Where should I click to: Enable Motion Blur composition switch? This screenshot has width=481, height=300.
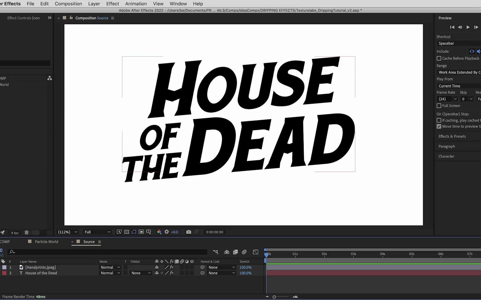pyautogui.click(x=244, y=252)
